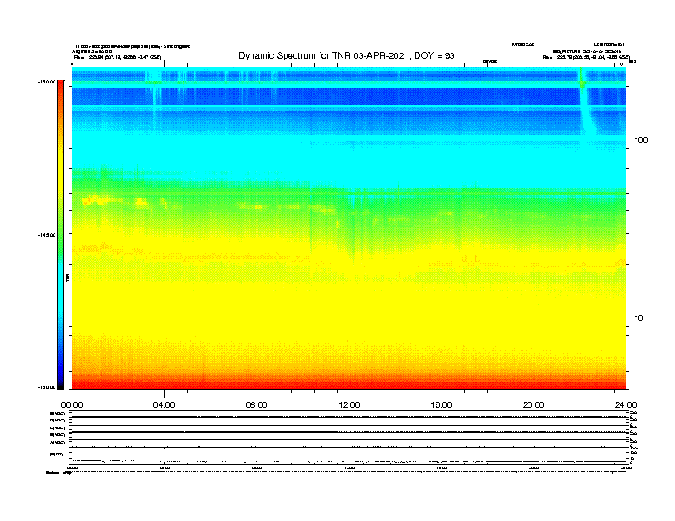Click the "10" frequency axis label

(x=638, y=318)
